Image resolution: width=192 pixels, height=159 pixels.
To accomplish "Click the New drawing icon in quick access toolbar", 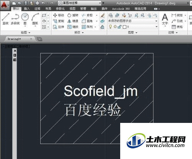I will pyautogui.click(x=14, y=3).
